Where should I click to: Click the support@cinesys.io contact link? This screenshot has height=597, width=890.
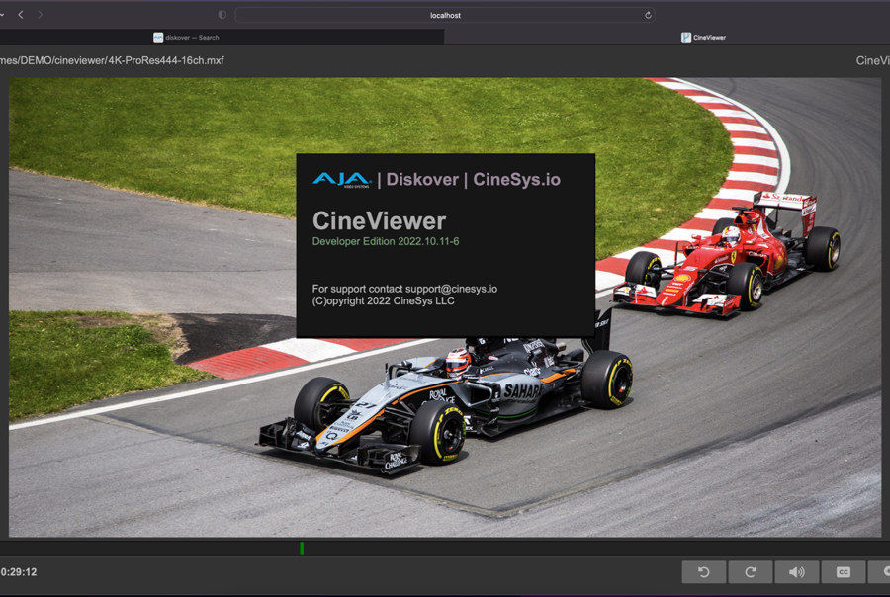click(x=451, y=289)
